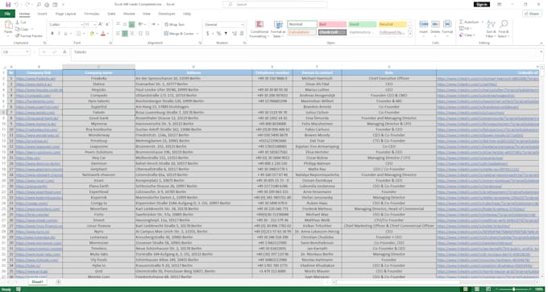548x292 pixels.
Task: Toggle Italic formatting
Action: tap(59, 34)
